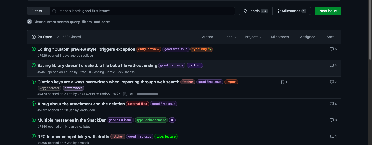Open comments on attachment and deletion issue
372x145 pixels.
[x=333, y=104]
